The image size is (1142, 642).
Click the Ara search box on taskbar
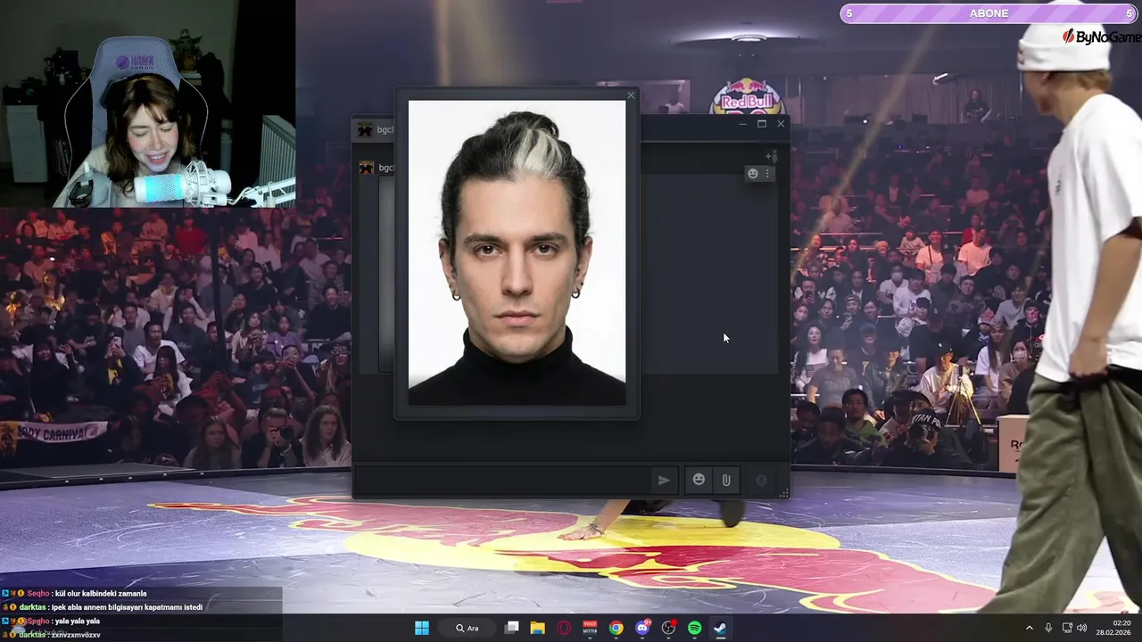[x=468, y=628]
